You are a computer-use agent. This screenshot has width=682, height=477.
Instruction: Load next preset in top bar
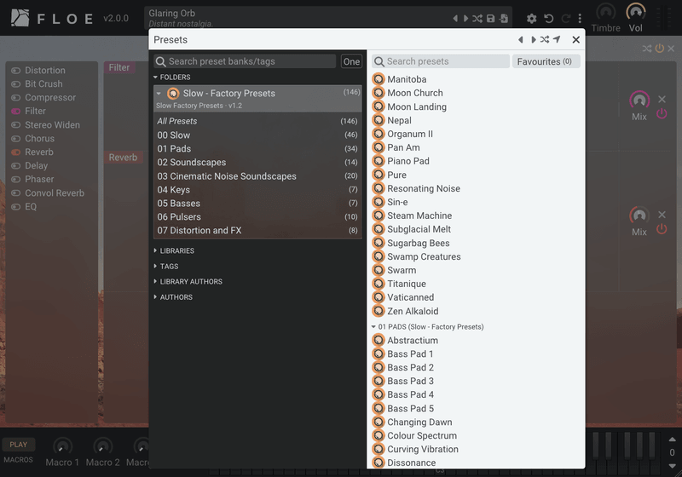point(465,19)
